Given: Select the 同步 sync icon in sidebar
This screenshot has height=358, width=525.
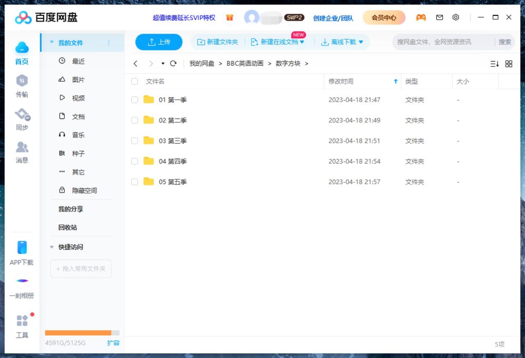Looking at the screenshot, I should 22,119.
